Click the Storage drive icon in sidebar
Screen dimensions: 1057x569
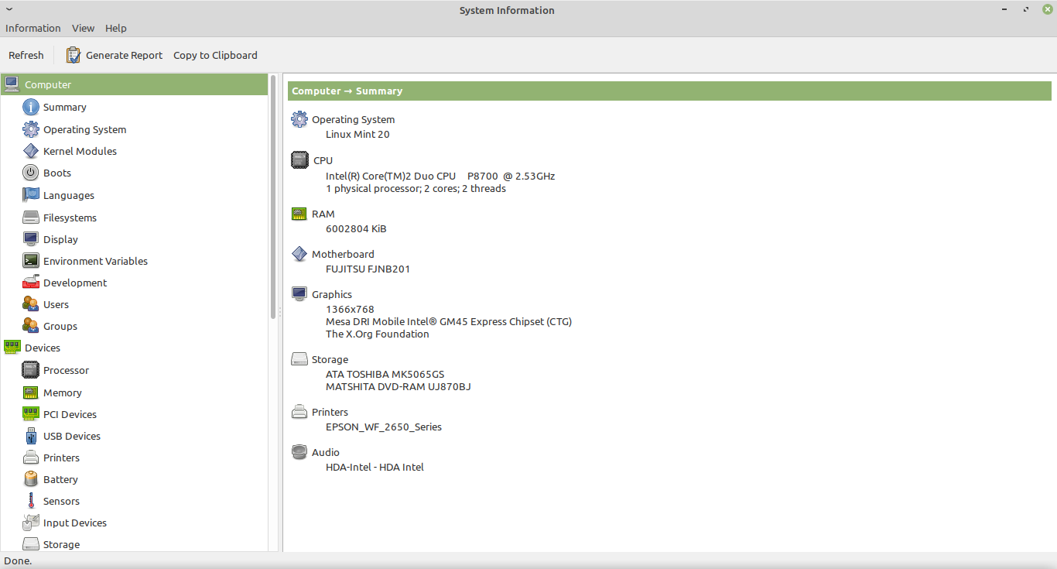coord(31,544)
